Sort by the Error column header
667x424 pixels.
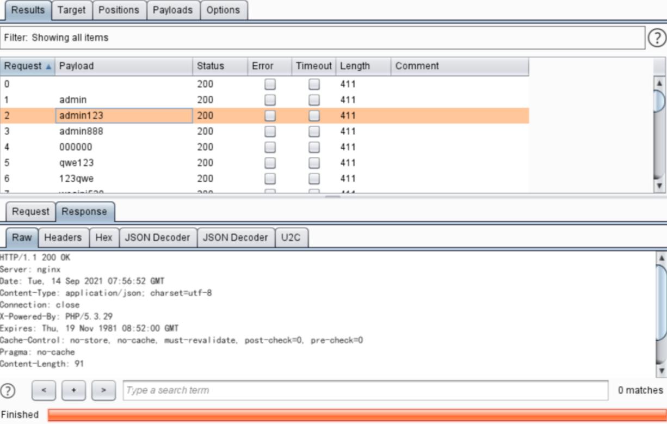269,66
